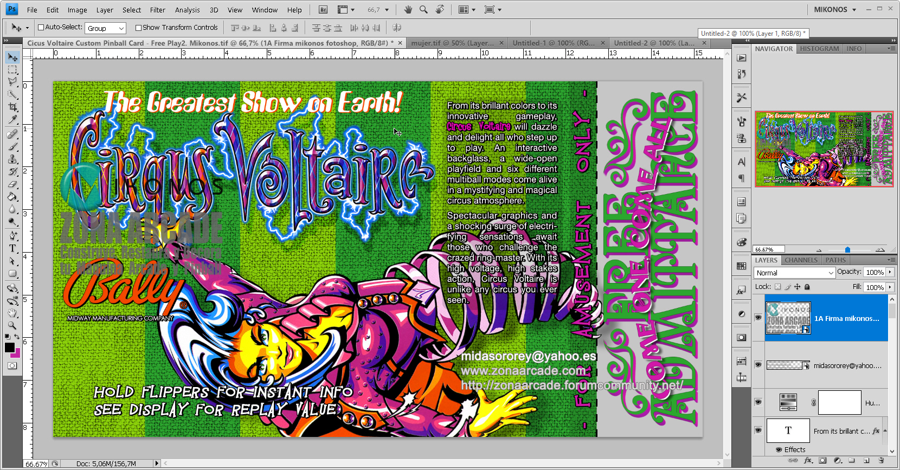Screen dimensions: 900x470
Task: Select the Hand tool in the toolbox
Action: click(12, 313)
